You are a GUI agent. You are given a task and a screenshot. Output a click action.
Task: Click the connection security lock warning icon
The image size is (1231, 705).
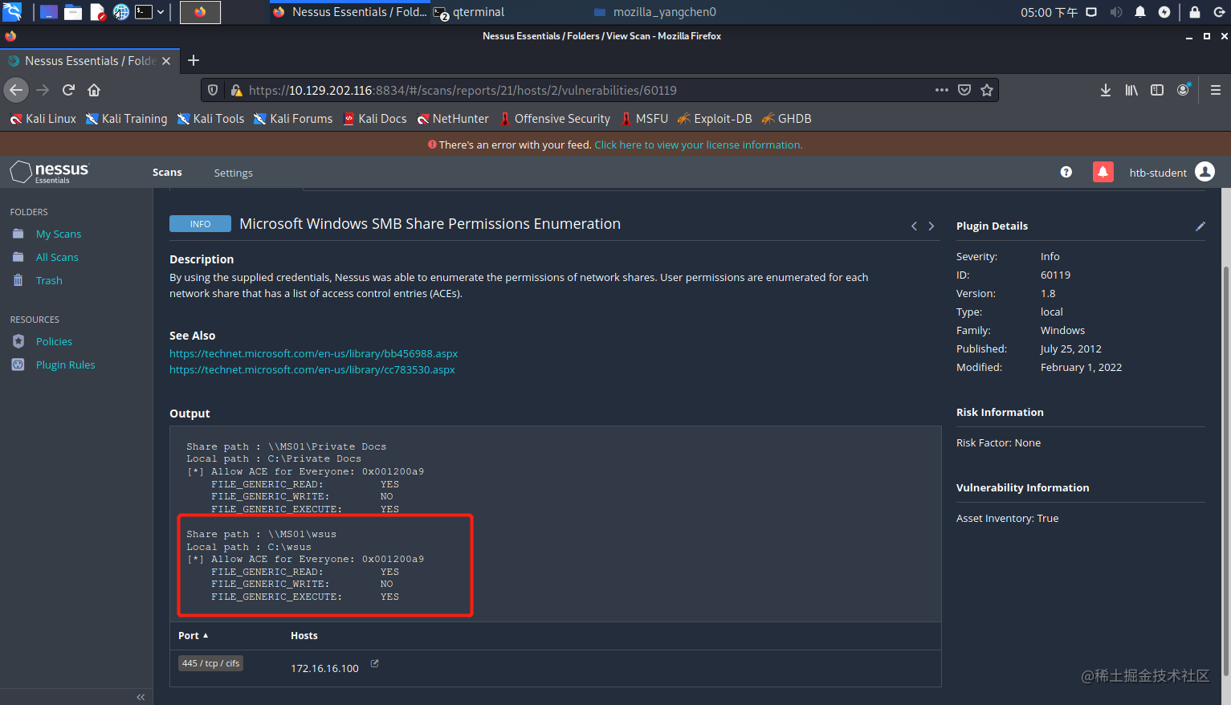coord(236,90)
